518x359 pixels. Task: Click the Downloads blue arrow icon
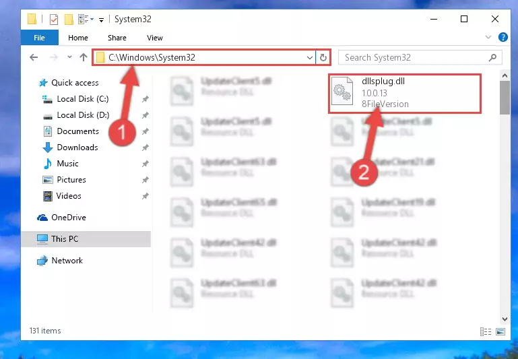(x=48, y=148)
